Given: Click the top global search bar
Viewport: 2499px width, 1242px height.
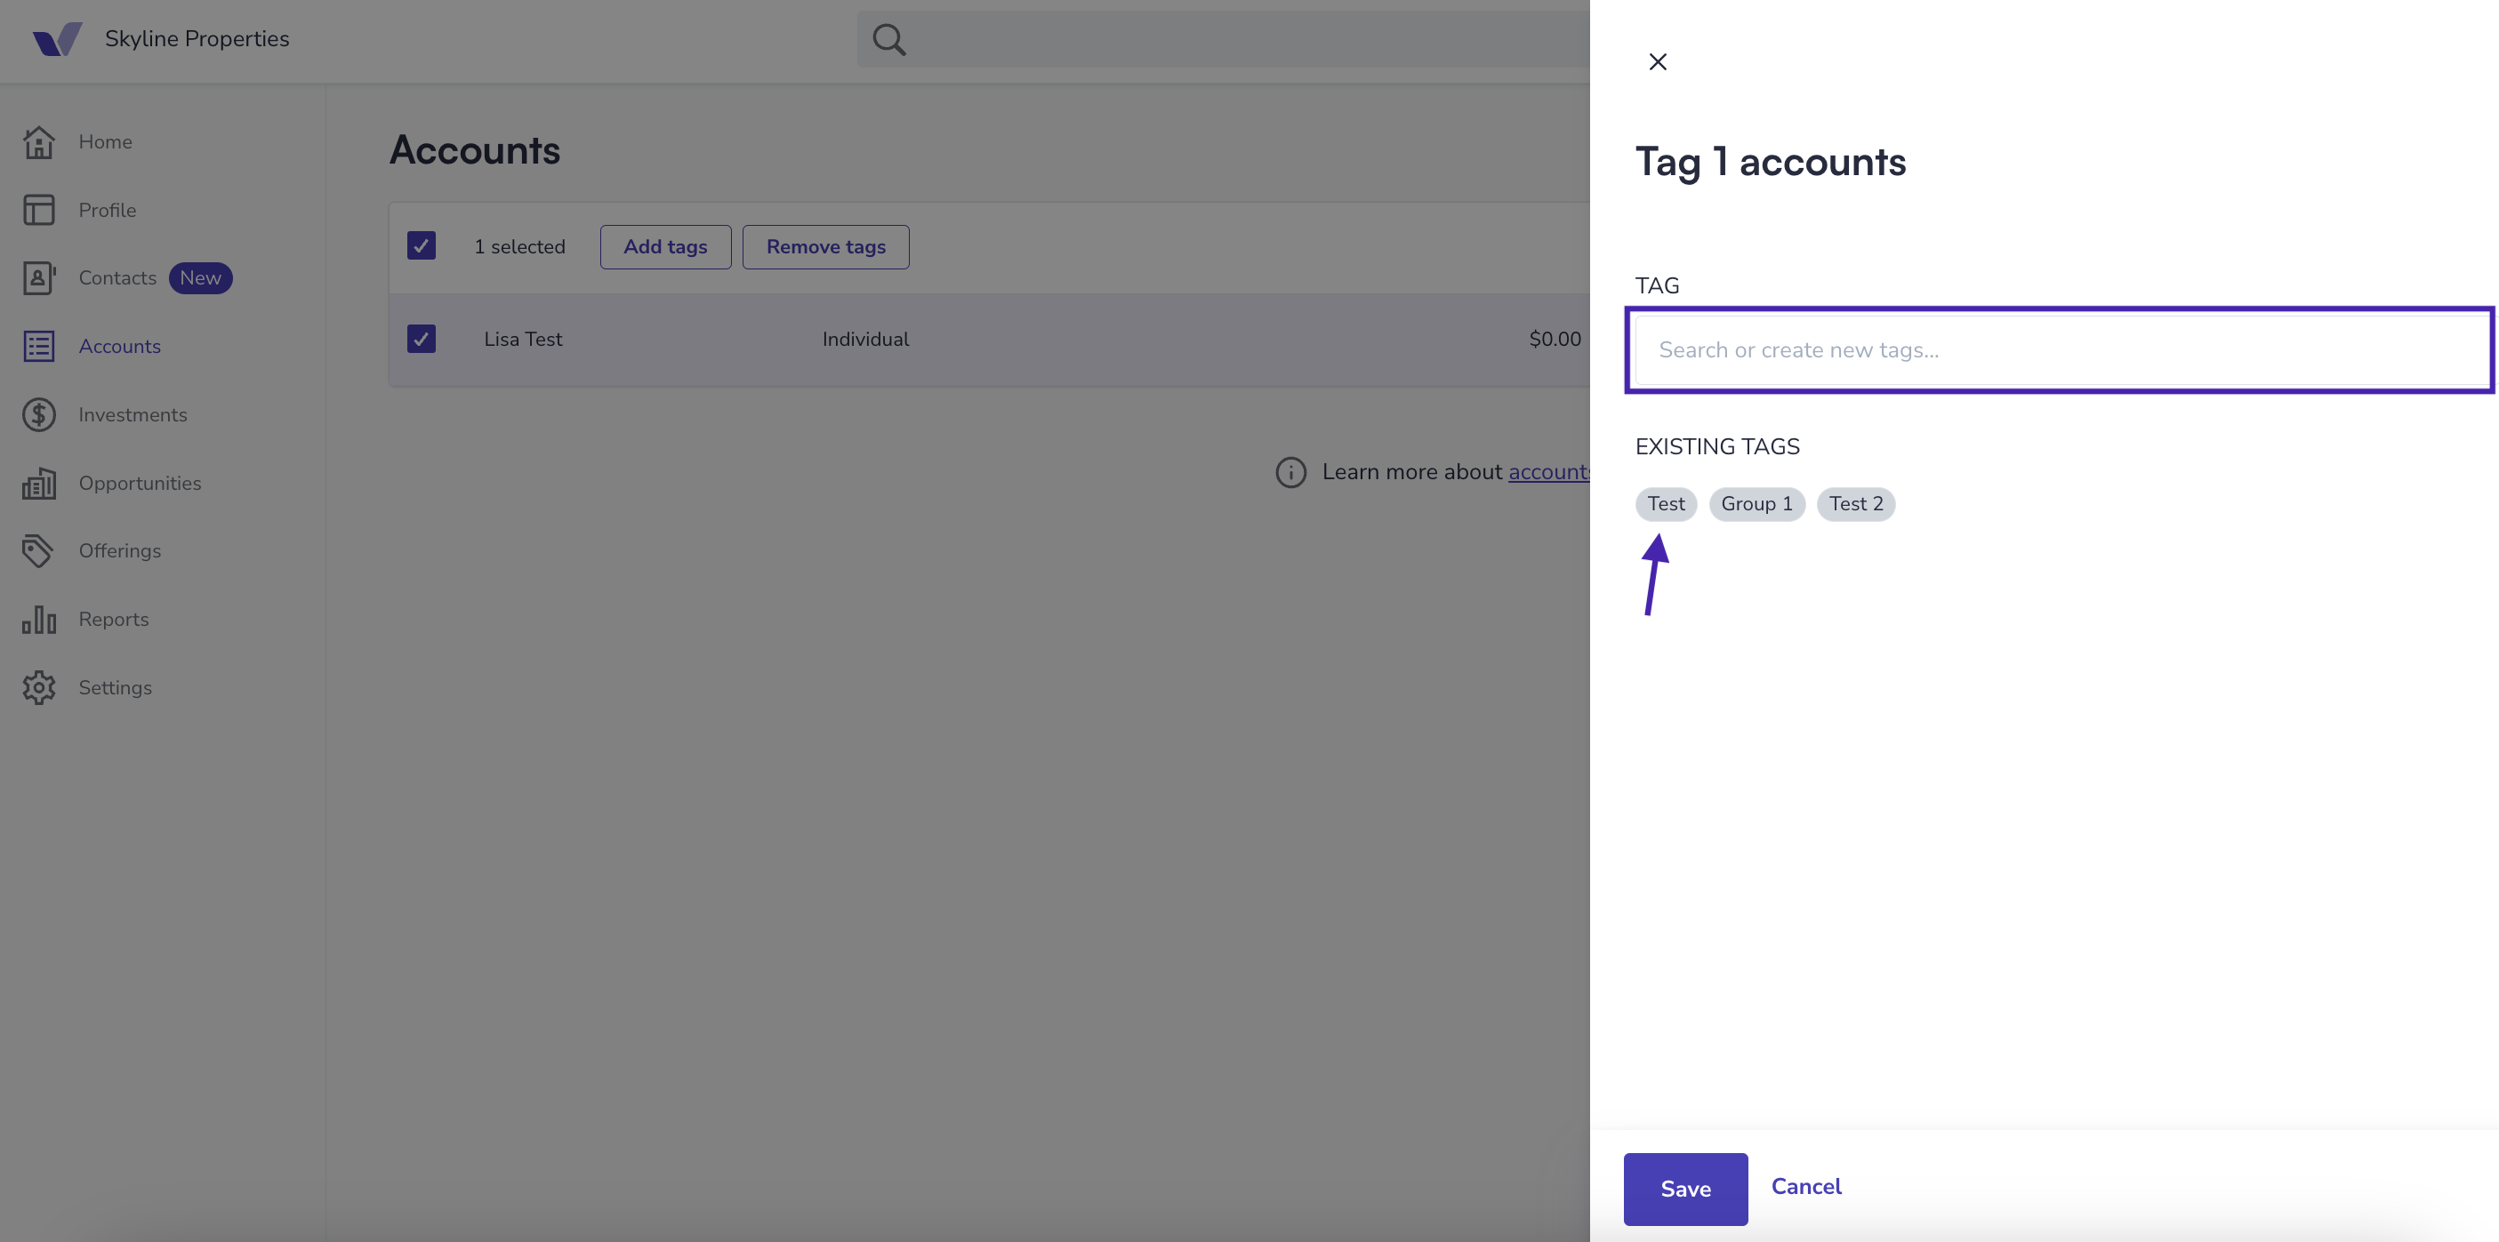Looking at the screenshot, I should pyautogui.click(x=1222, y=39).
